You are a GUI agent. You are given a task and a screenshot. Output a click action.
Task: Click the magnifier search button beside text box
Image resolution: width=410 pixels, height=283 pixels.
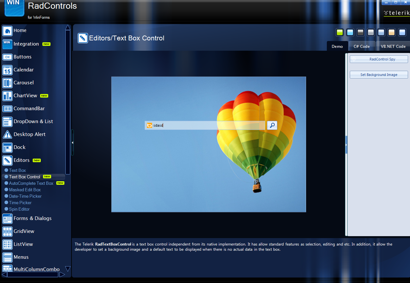[272, 125]
